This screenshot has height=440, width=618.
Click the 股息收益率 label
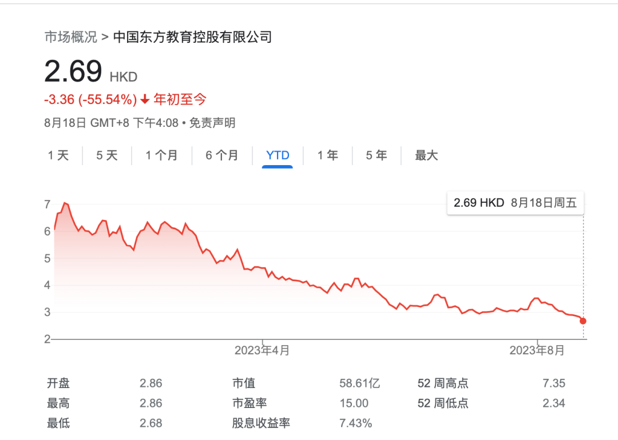pos(261,423)
